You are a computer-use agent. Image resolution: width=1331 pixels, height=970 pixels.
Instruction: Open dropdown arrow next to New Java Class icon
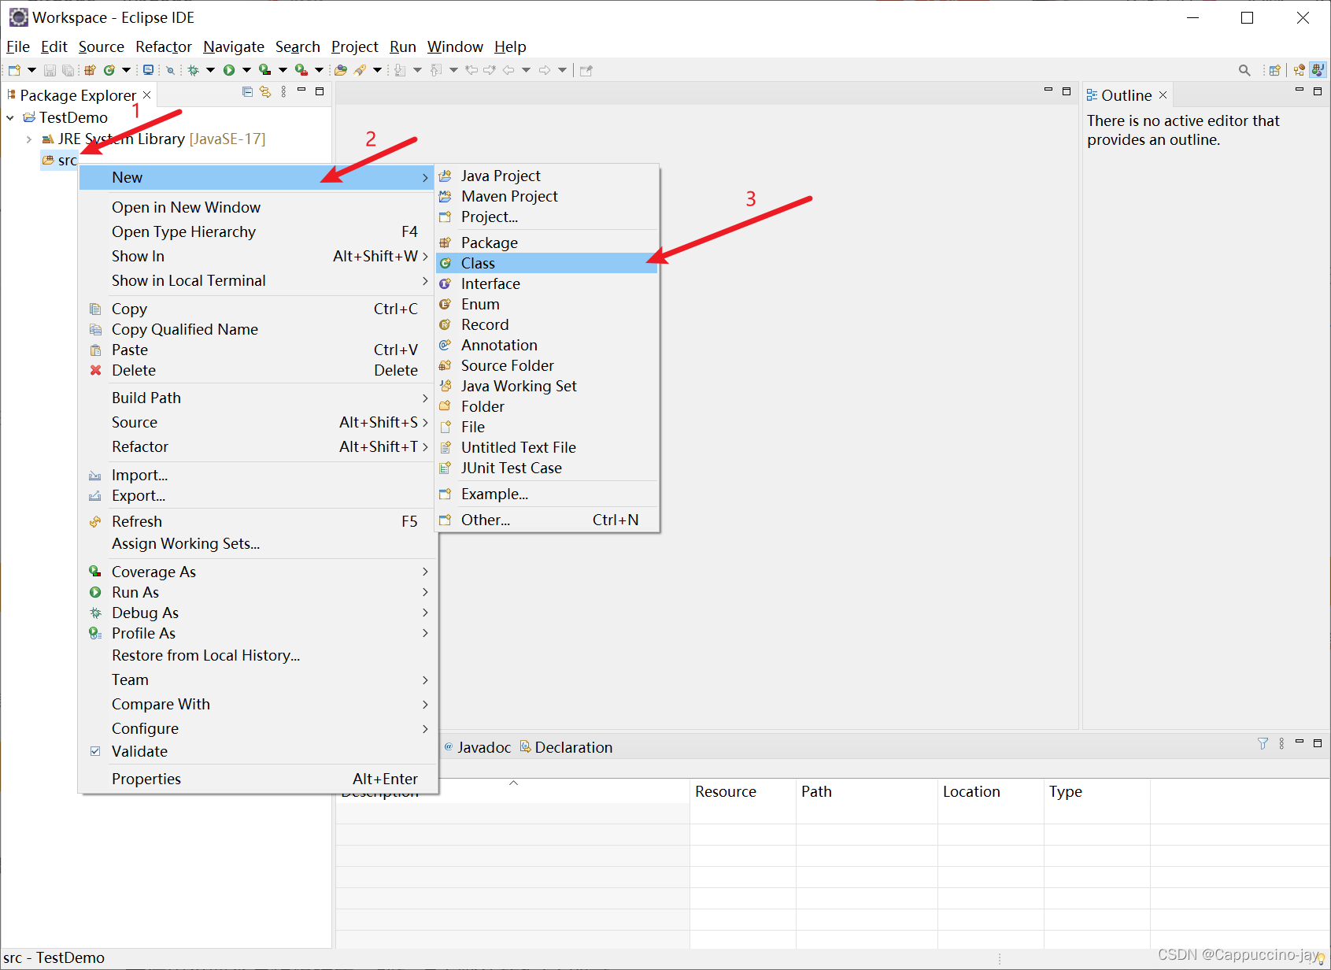[x=126, y=70]
